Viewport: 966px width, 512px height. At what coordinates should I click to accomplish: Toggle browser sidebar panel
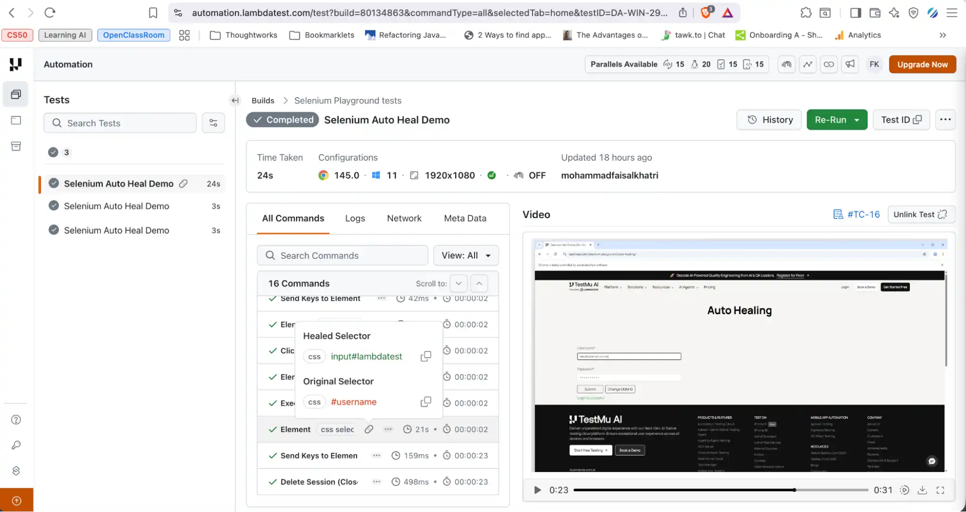coord(856,13)
